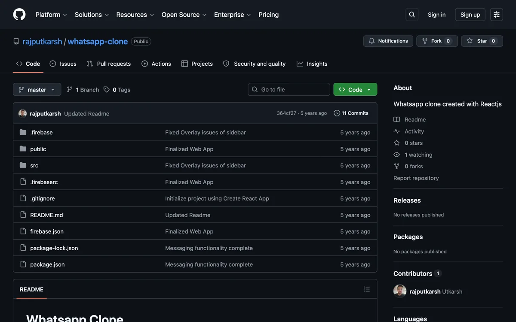The image size is (516, 322).
Task: Open the search magnifier icon
Action: tap(412, 15)
